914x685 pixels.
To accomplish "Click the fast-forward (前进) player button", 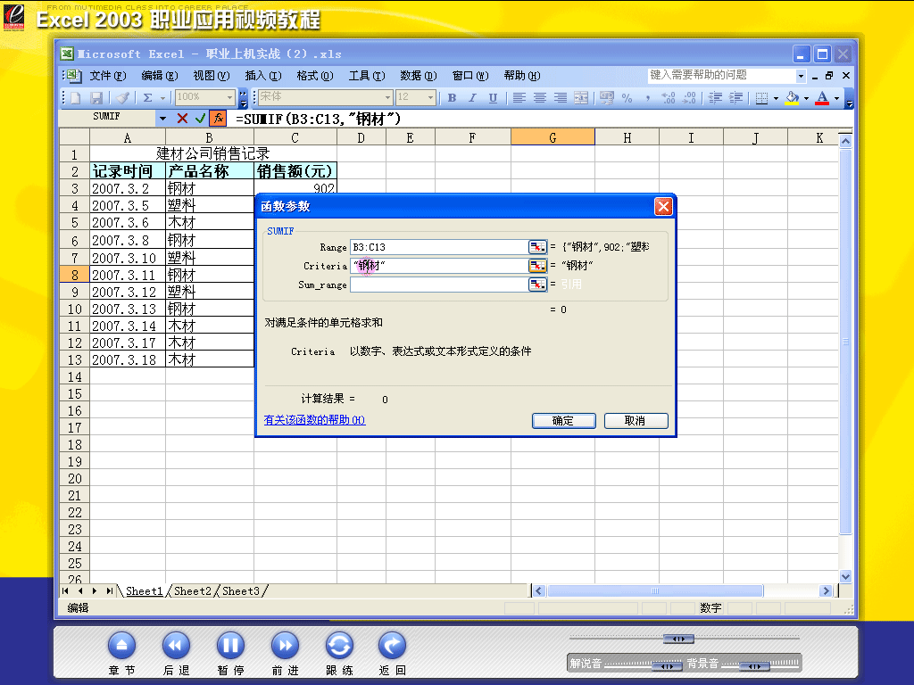I will pos(285,646).
